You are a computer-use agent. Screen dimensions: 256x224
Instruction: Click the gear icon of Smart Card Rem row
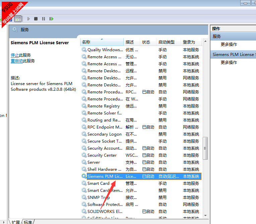(x=84, y=190)
